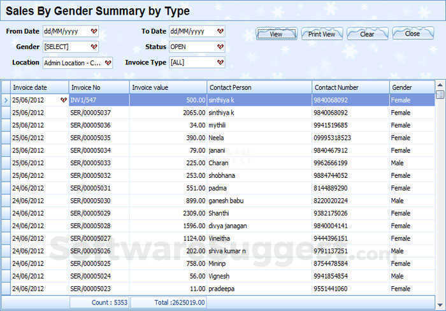Select invoice cell INV1/547

(99, 100)
